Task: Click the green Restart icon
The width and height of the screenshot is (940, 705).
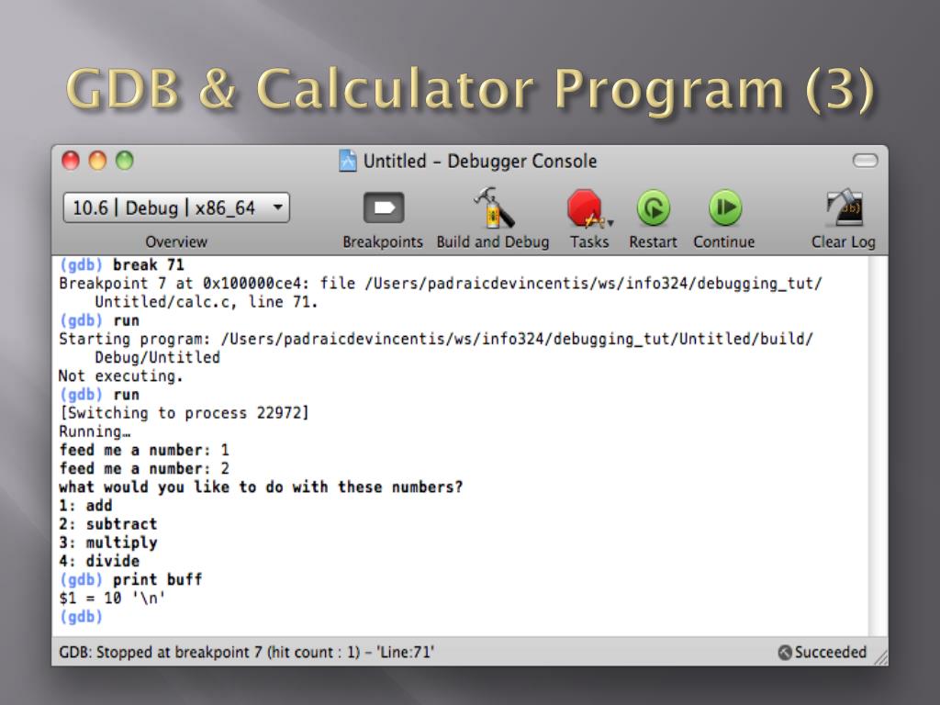Action: point(653,208)
